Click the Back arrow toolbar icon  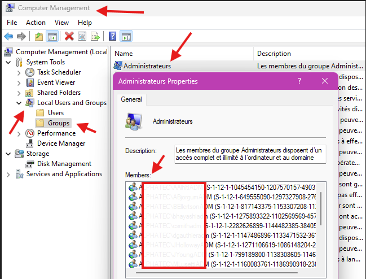point(8,37)
